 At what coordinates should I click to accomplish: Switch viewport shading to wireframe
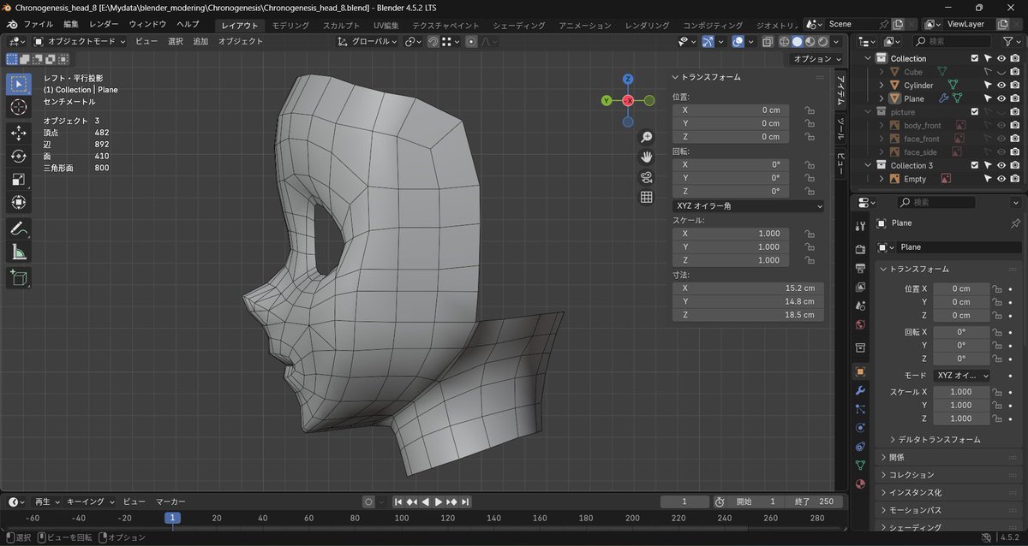784,41
